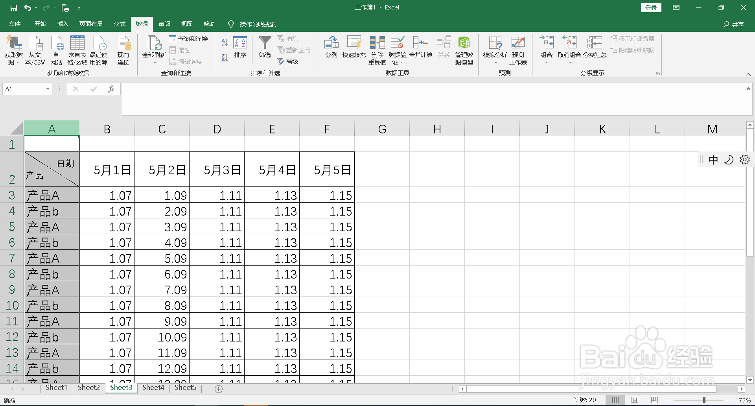Open the Page Layout (页面布局) tab
Screen dimensions: 755x406
pos(91,24)
